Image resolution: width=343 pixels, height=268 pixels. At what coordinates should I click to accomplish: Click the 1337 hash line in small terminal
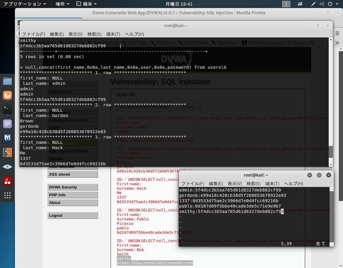click(x=229, y=201)
